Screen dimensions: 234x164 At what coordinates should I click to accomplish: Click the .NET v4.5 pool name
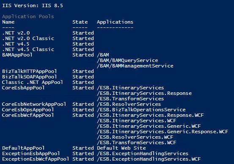click(x=16, y=44)
